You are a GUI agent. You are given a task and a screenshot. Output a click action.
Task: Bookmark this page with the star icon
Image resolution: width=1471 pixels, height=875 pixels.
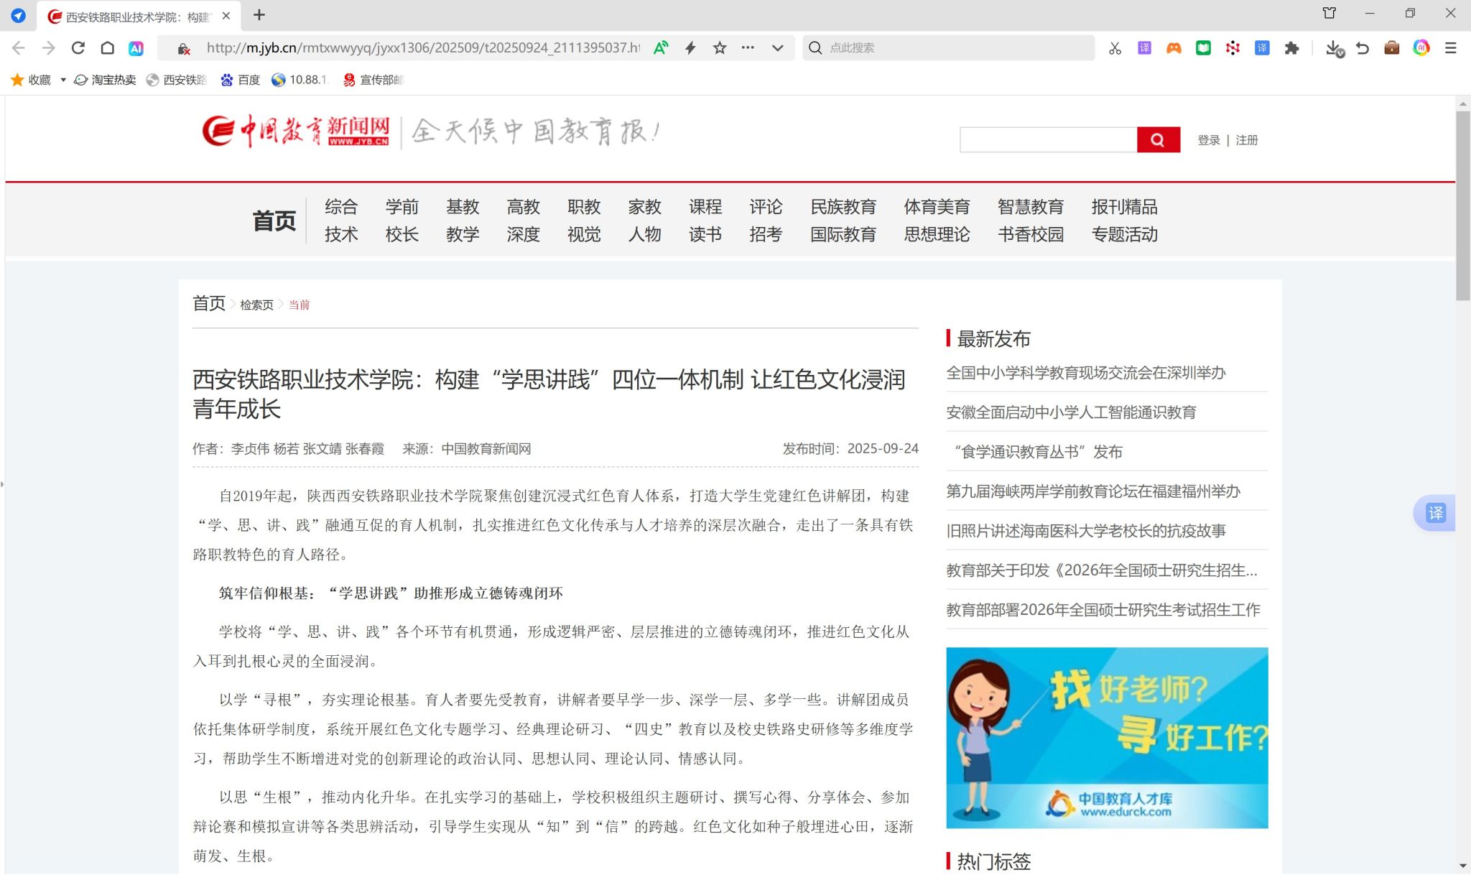(x=720, y=48)
